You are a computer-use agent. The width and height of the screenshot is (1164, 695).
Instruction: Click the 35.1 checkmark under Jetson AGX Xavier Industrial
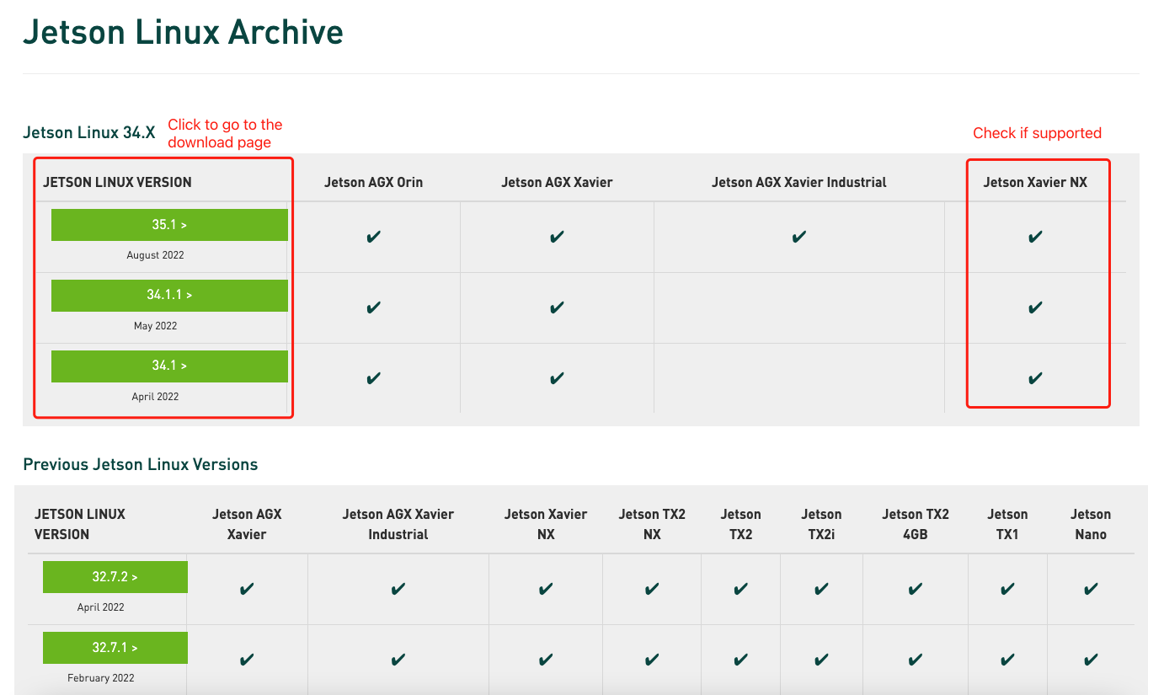pos(799,237)
